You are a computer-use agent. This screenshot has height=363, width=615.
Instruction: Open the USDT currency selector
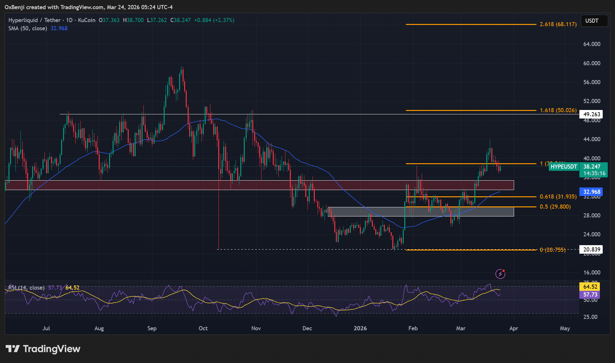(x=594, y=21)
